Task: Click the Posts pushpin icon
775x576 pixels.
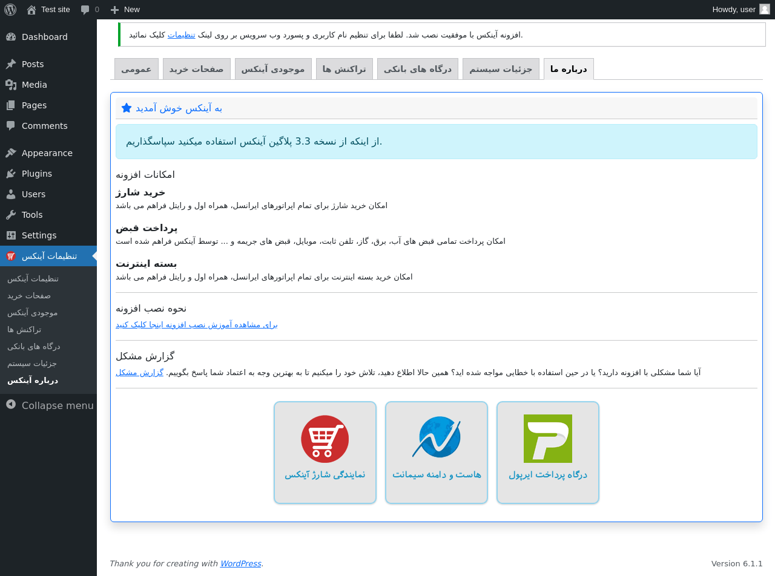Action: click(x=11, y=64)
